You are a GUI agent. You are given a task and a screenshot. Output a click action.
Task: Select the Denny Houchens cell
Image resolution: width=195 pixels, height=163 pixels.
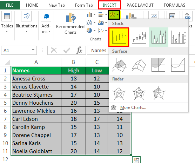coord(36,103)
